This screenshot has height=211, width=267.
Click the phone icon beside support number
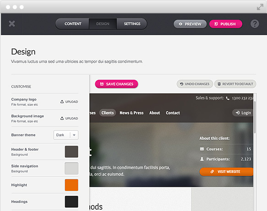[x=228, y=98]
